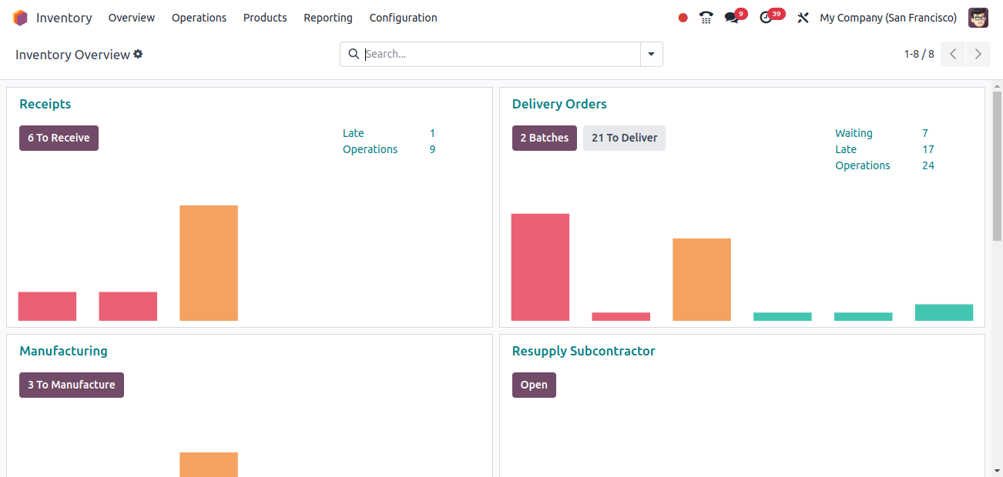Click the Late link in Receipts
The image size is (1003, 477).
[x=354, y=133]
